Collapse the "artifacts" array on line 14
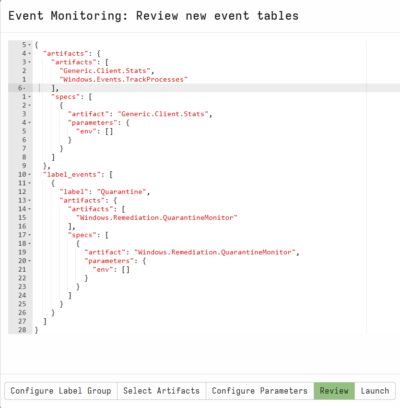This screenshot has width=400, height=408. [x=29, y=209]
